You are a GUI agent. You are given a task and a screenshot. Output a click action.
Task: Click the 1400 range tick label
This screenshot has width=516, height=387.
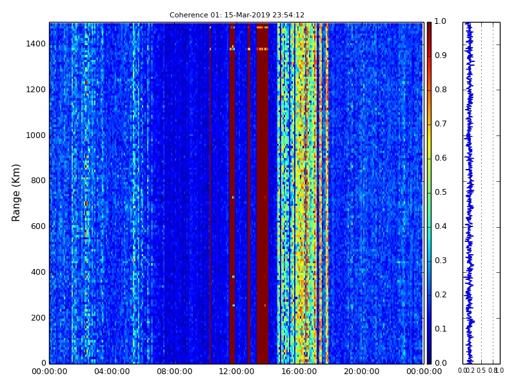point(36,44)
